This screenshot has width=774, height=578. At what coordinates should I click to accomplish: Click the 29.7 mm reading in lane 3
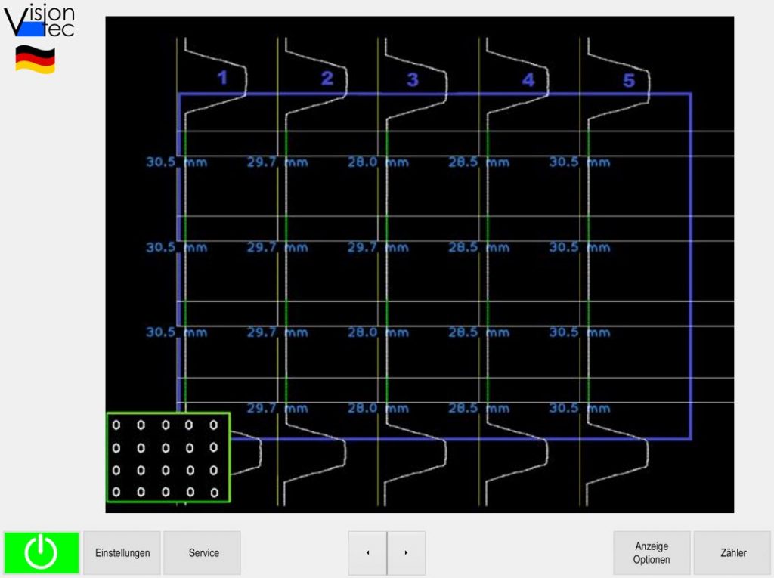click(x=377, y=248)
